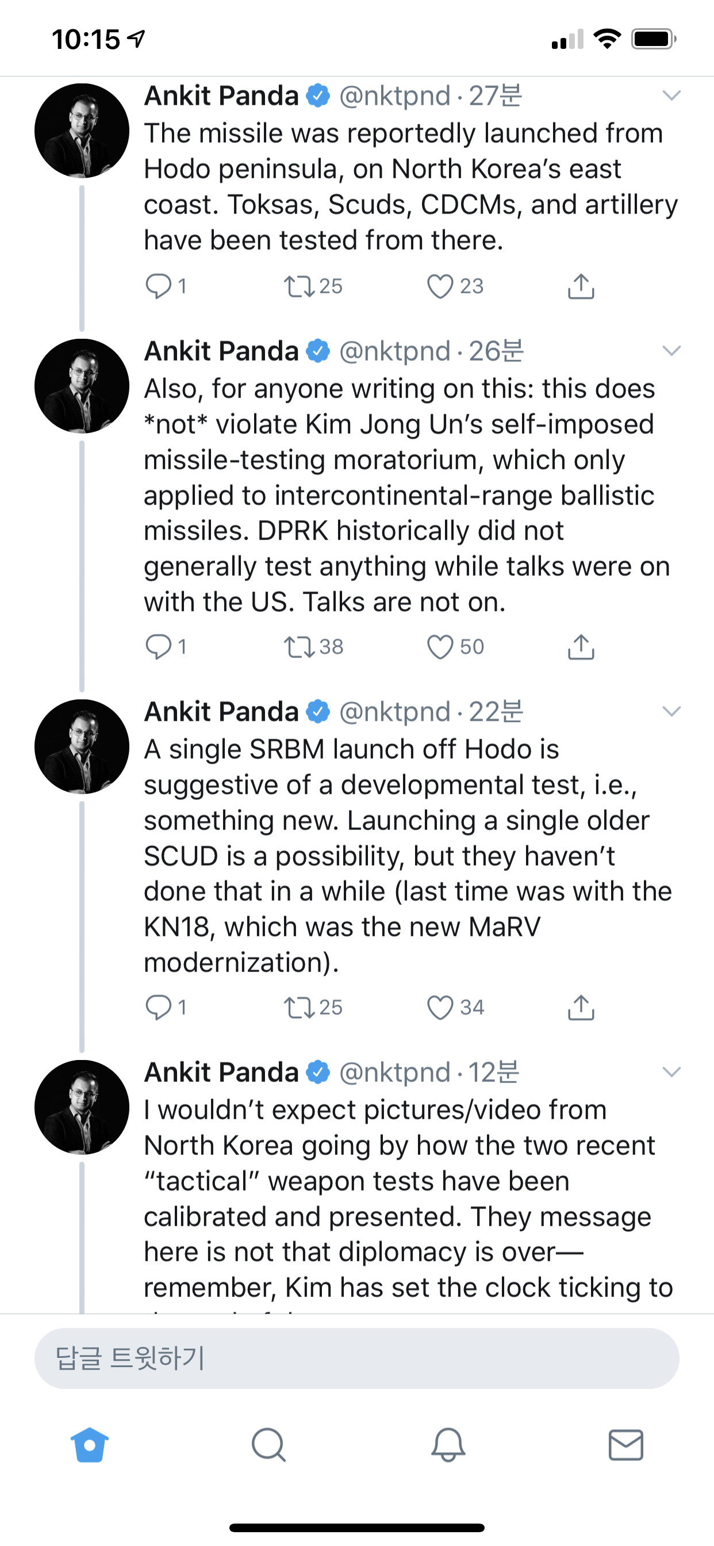Share the single SRBM launch tweet
Viewport: 714px width, 1546px height.
[x=580, y=1008]
